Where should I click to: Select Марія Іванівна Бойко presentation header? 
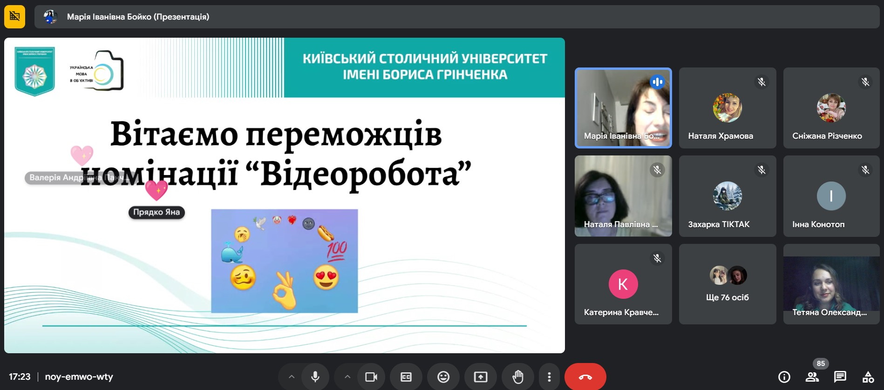(x=138, y=17)
